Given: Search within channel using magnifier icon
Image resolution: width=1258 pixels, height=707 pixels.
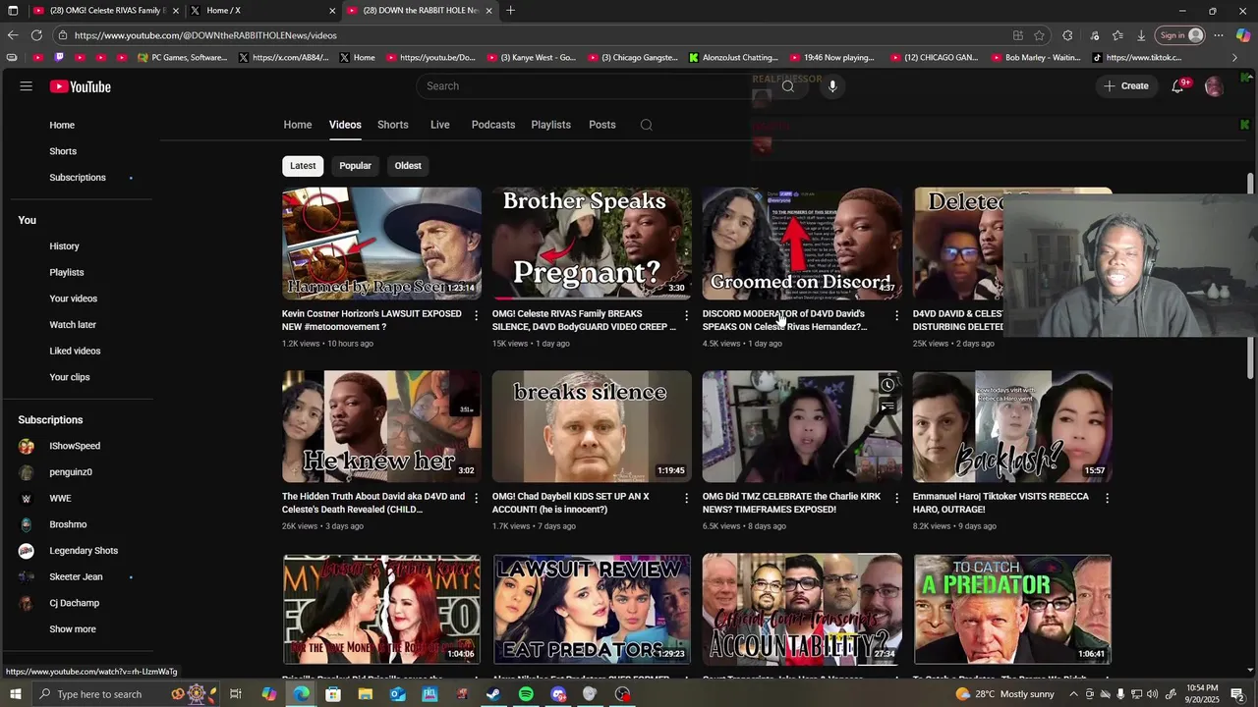Looking at the screenshot, I should coord(646,125).
